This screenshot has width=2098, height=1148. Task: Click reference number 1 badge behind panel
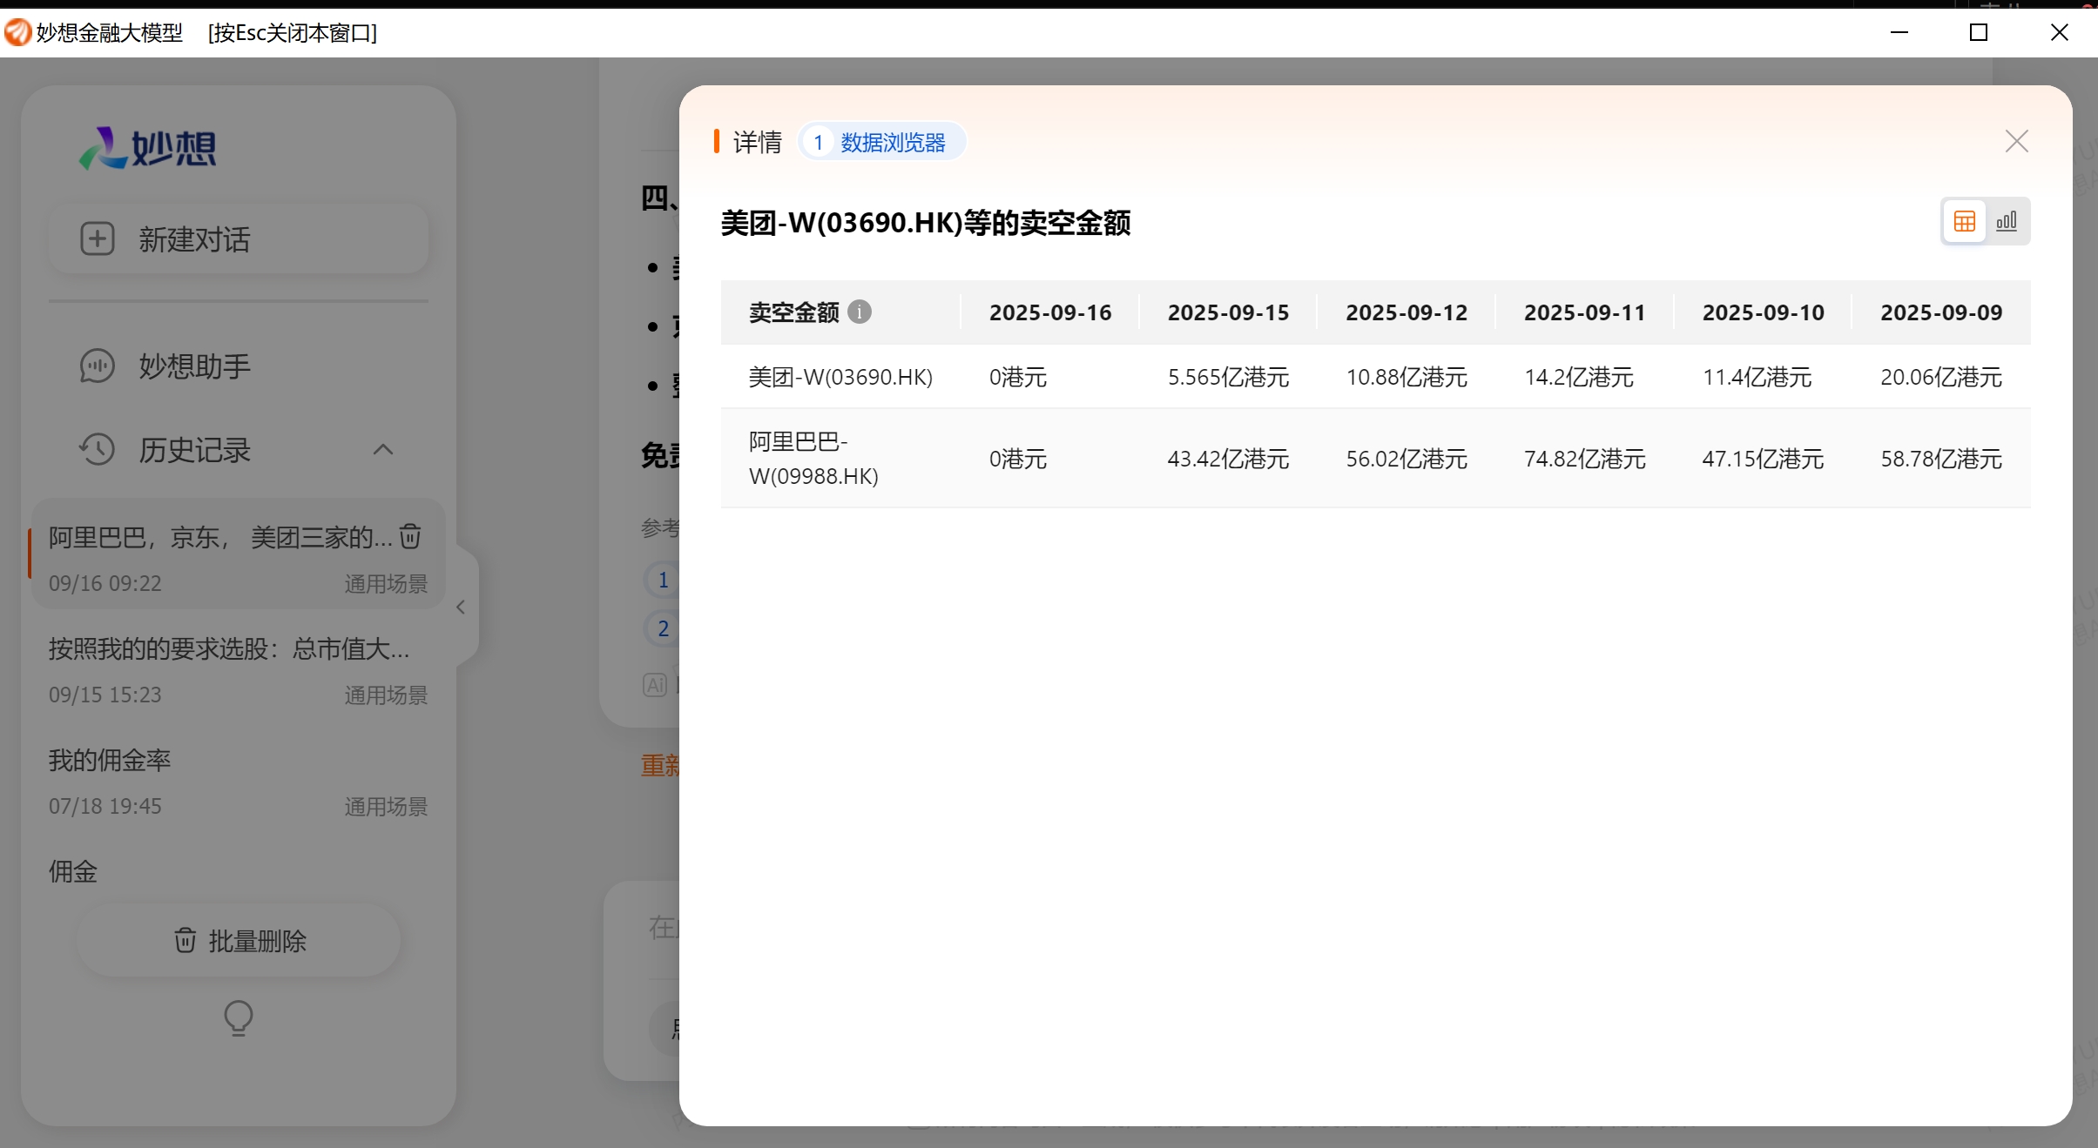pos(662,580)
